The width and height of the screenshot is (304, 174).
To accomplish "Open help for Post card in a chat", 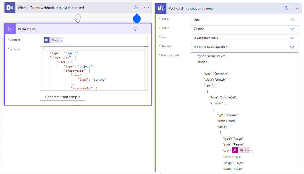I will click(x=286, y=8).
